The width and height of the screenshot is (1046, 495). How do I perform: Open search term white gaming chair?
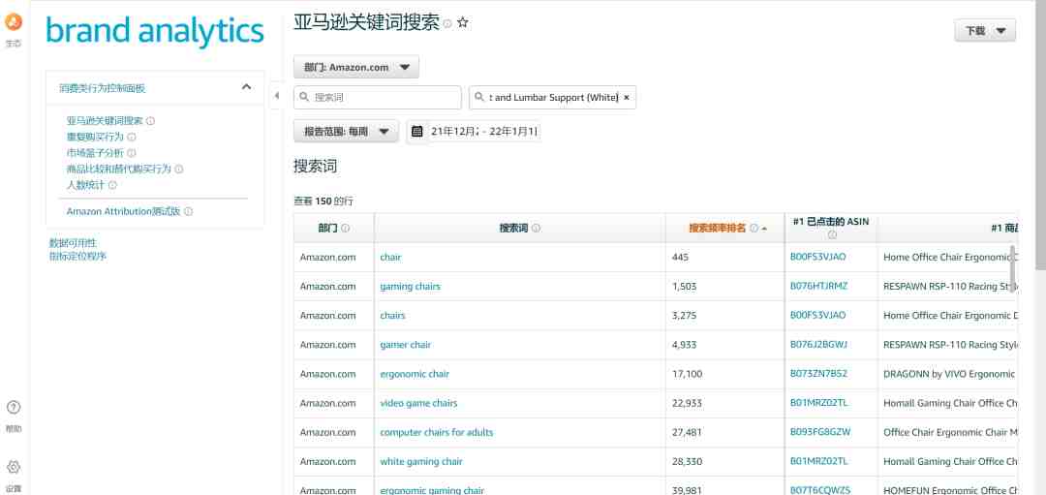pyautogui.click(x=421, y=462)
